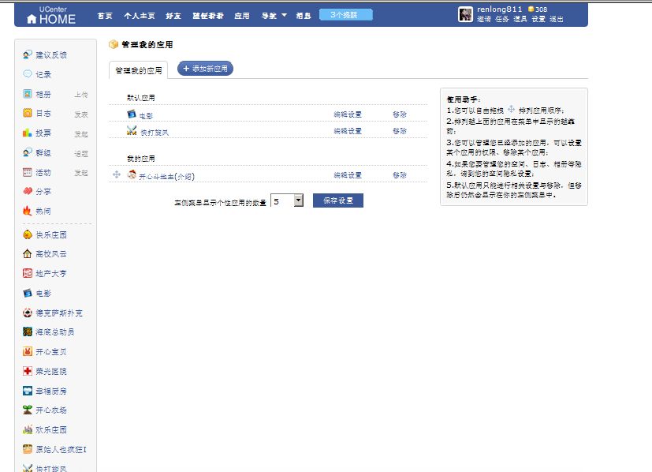652x472 pixels.
Task: Open the 活动 calendar icon
Action: pos(28,172)
